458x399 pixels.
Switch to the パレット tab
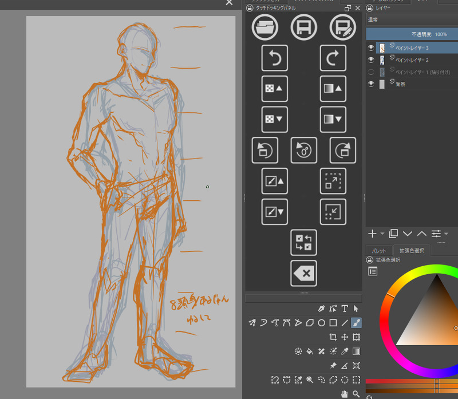click(x=379, y=251)
